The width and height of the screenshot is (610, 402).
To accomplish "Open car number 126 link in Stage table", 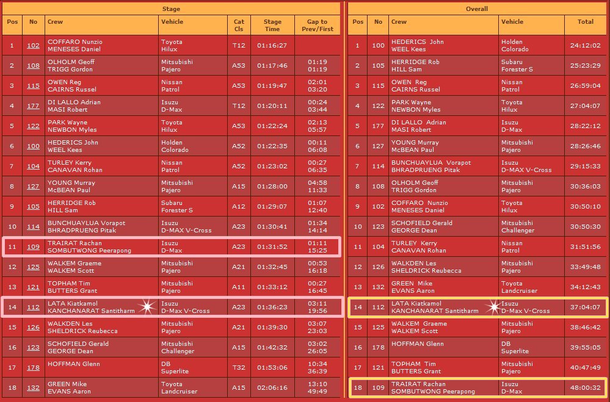I will [33, 328].
